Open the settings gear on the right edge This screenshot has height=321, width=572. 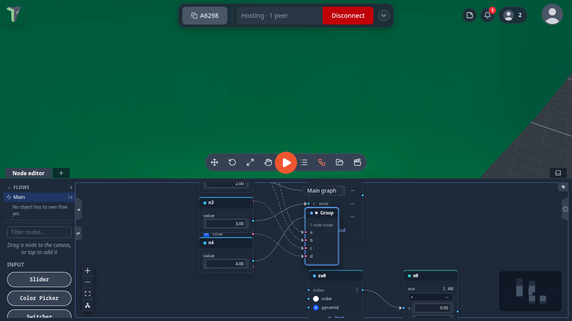pos(565,209)
